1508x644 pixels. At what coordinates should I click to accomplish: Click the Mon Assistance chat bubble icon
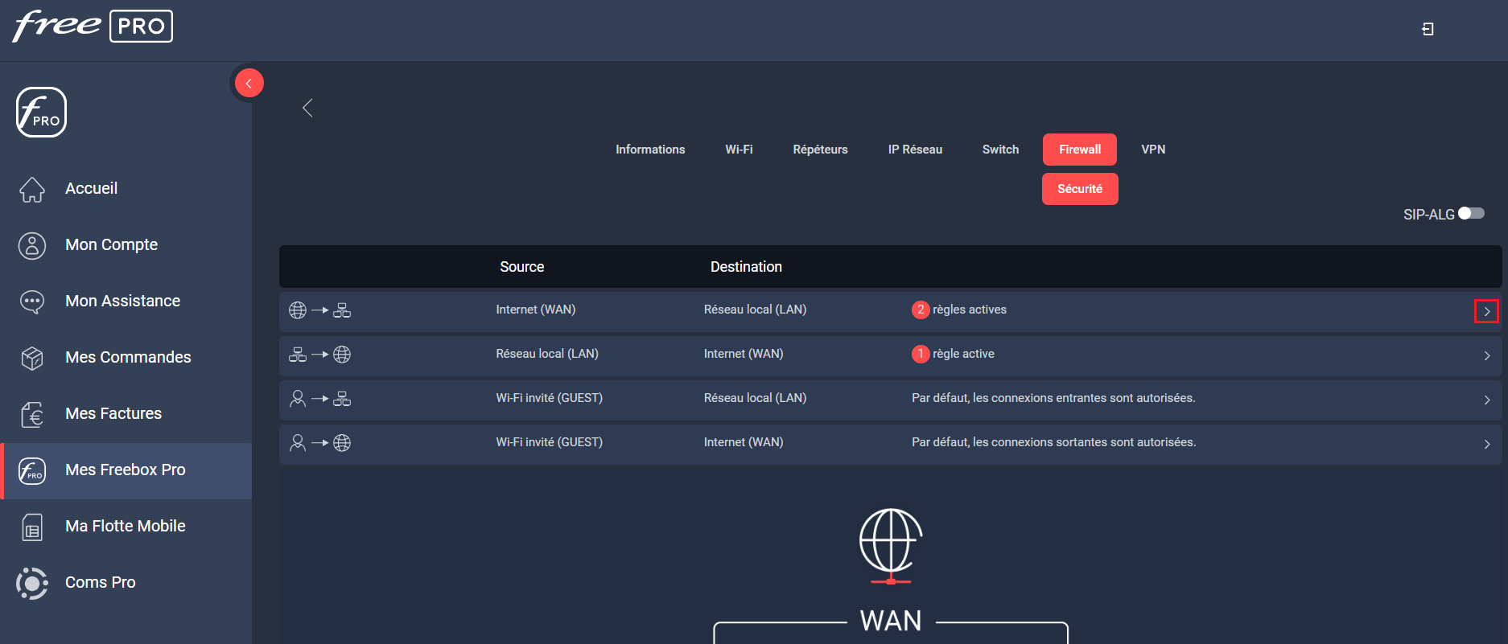point(32,301)
